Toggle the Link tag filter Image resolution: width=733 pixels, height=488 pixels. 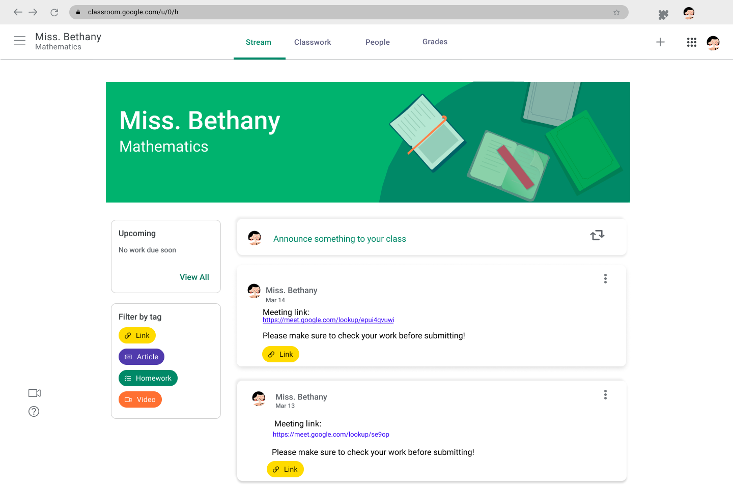[x=137, y=335]
